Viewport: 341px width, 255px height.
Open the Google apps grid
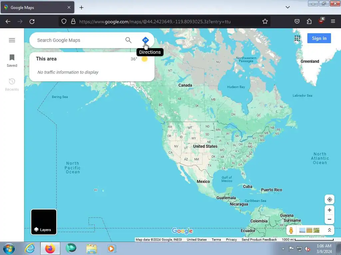(297, 39)
